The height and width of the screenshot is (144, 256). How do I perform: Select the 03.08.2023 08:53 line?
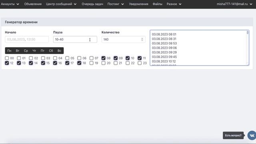(x=164, y=44)
